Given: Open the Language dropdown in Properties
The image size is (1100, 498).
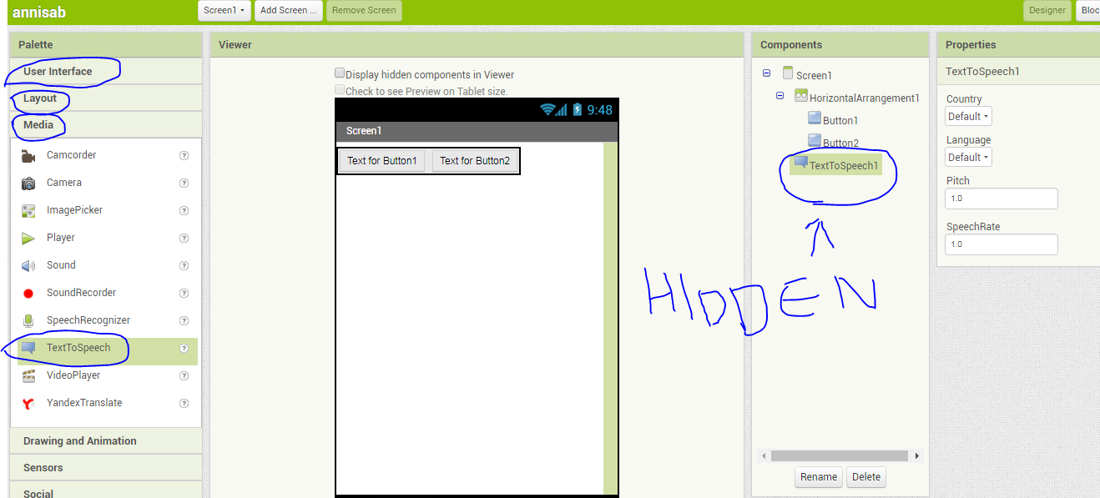Looking at the screenshot, I should (x=967, y=157).
